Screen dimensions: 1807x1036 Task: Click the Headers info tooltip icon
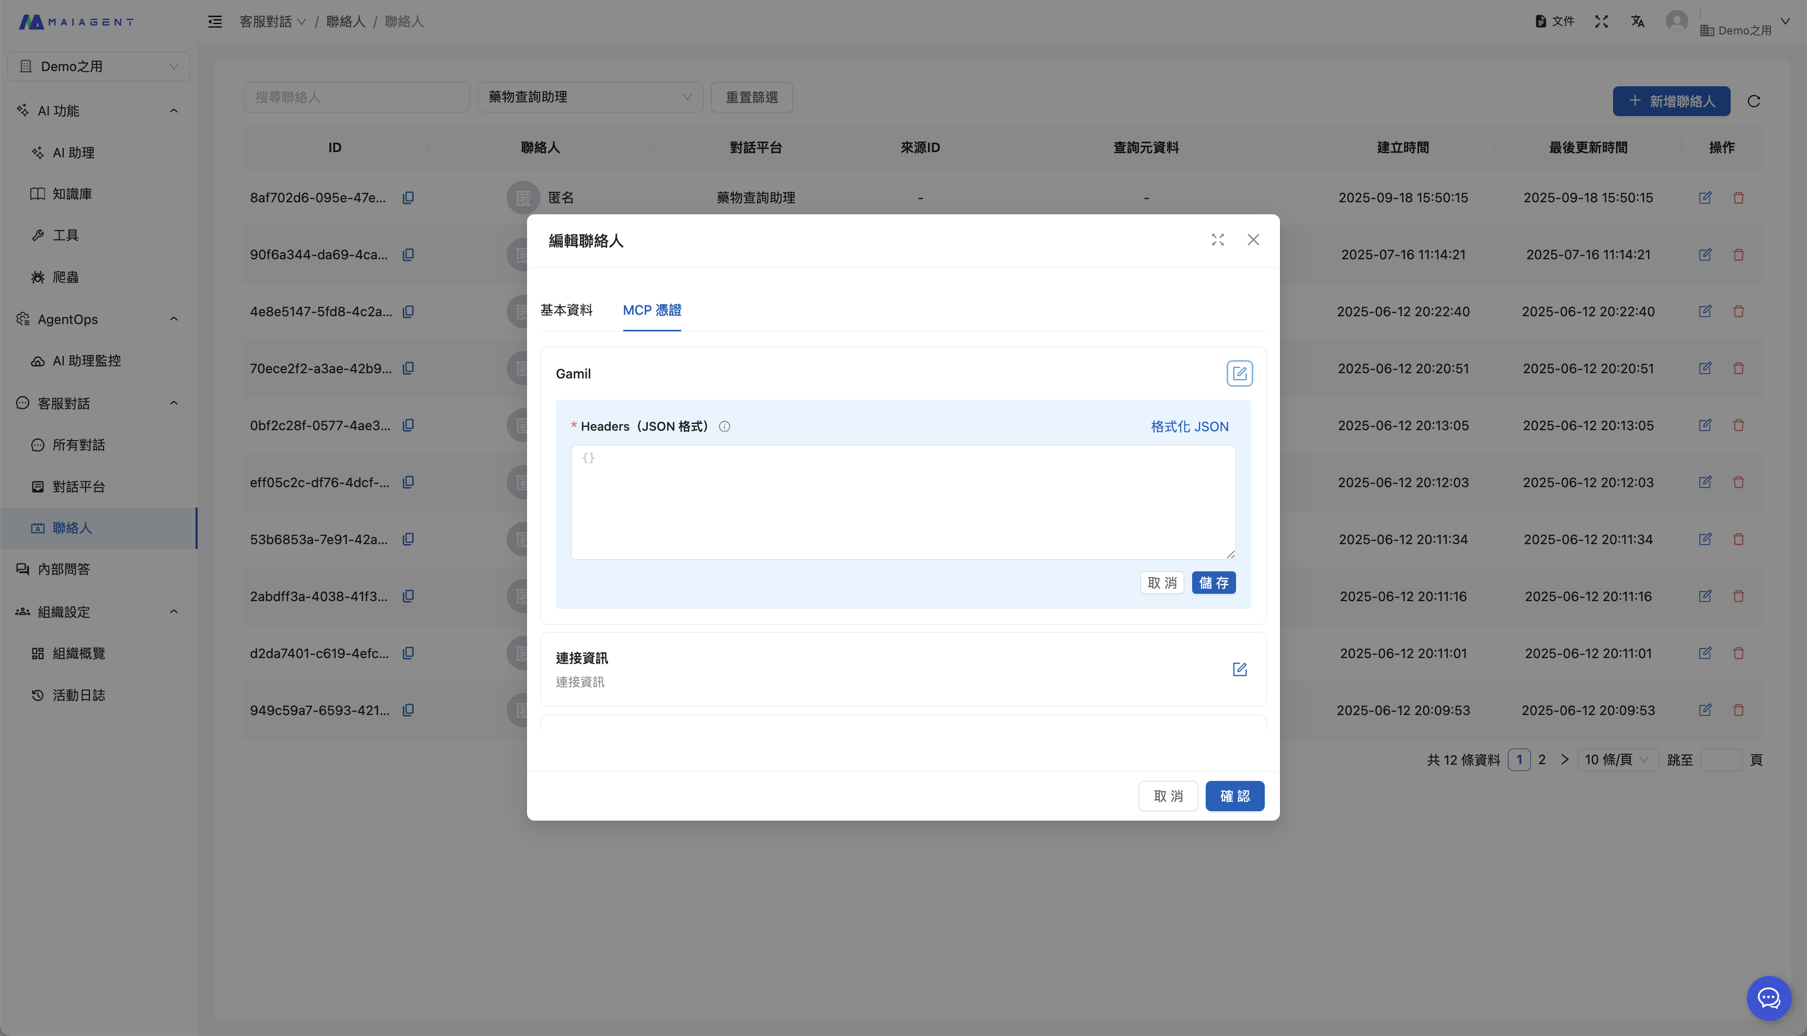click(x=724, y=427)
